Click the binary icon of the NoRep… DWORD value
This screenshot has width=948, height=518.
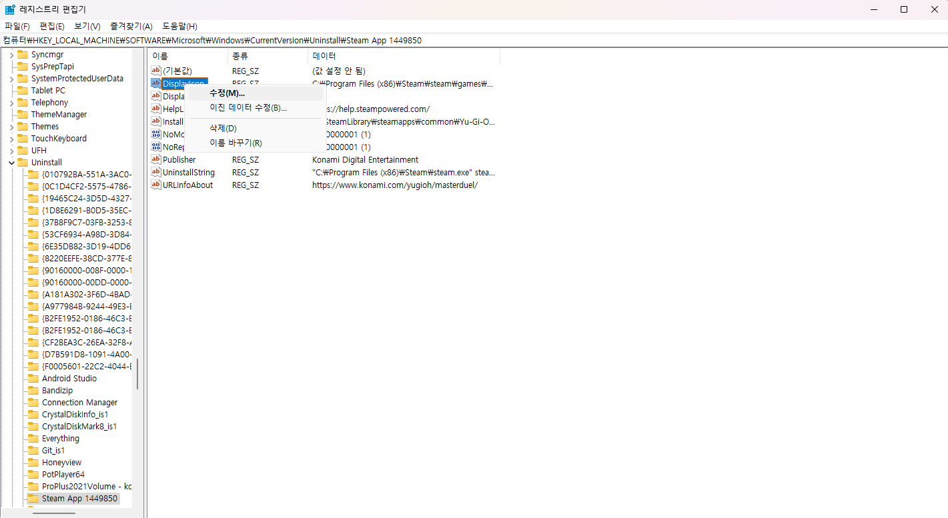point(156,147)
